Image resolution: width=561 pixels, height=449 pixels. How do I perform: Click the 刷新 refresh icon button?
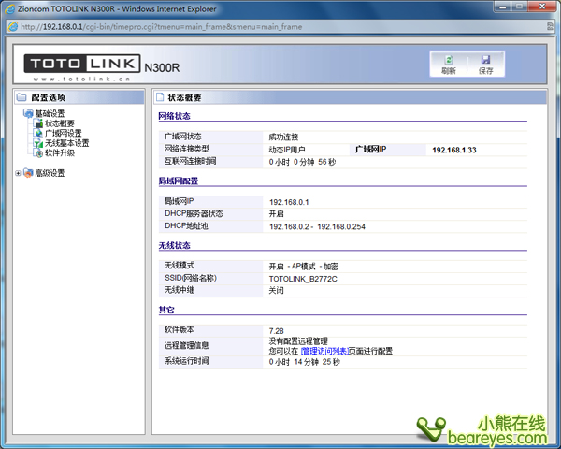click(449, 65)
